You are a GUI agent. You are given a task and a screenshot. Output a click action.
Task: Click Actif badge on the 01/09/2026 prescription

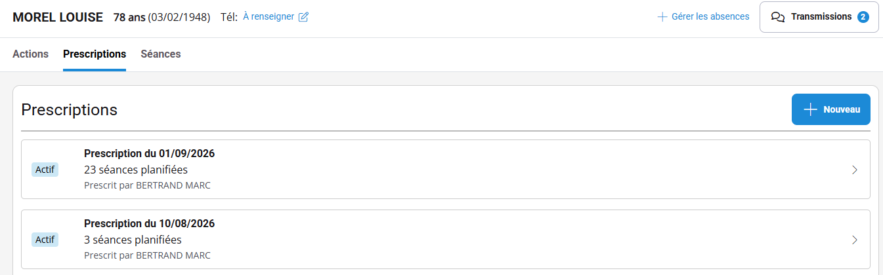coord(45,170)
